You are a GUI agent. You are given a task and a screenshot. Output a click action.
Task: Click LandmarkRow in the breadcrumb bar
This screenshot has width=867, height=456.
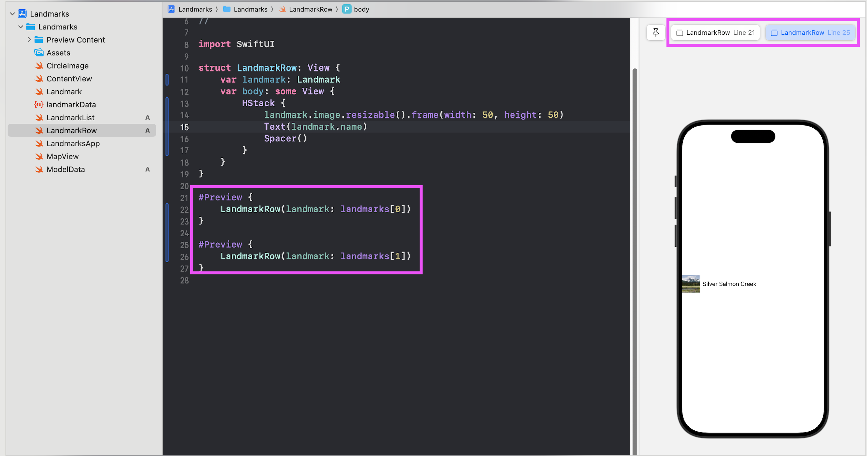310,9
